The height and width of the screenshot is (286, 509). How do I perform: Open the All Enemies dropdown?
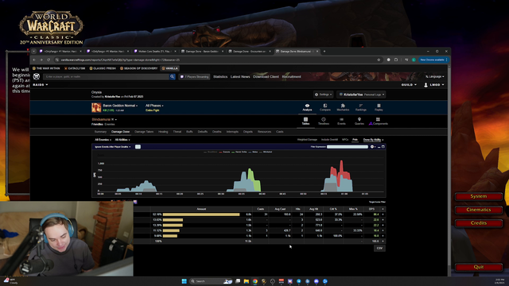coord(103,140)
